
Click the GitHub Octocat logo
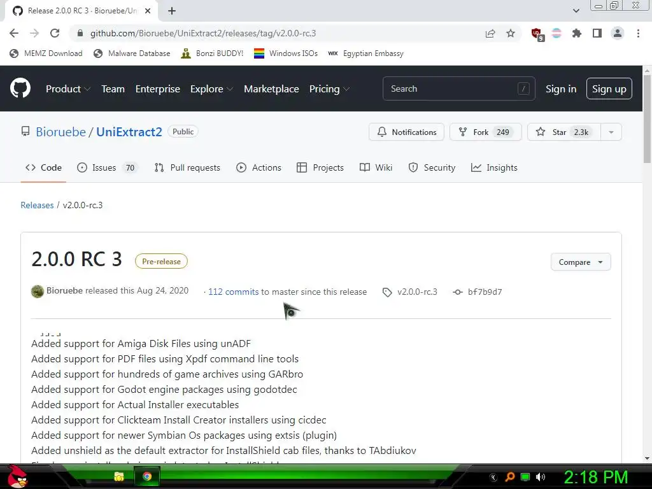point(20,88)
